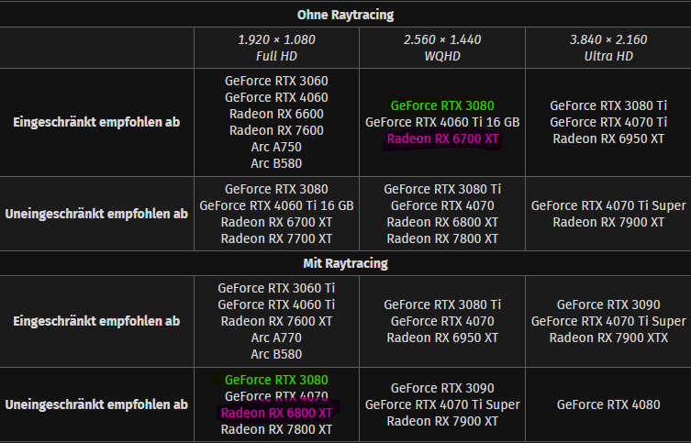Select the "GeForce RTX 4080" entry
691x443 pixels.
point(608,404)
